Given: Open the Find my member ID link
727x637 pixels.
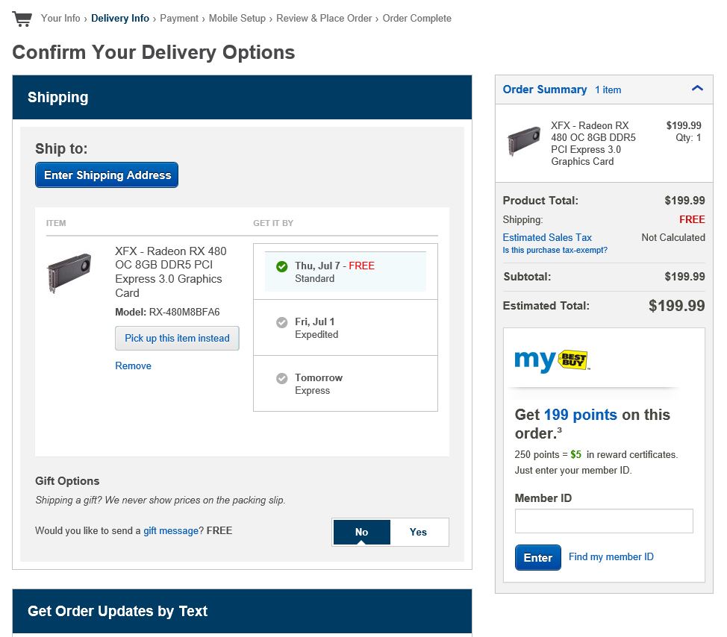Looking at the screenshot, I should point(611,556).
